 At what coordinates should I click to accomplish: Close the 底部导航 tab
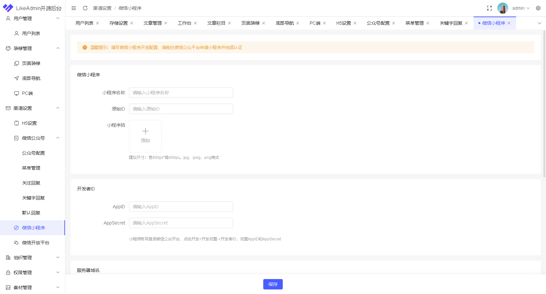pos(298,23)
